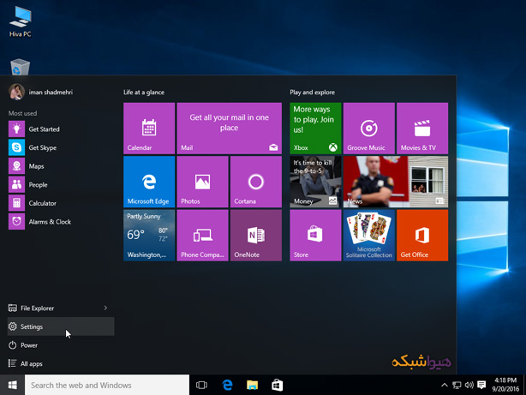The height and width of the screenshot is (395, 526).
Task: Open Task View from the taskbar
Action: click(201, 385)
